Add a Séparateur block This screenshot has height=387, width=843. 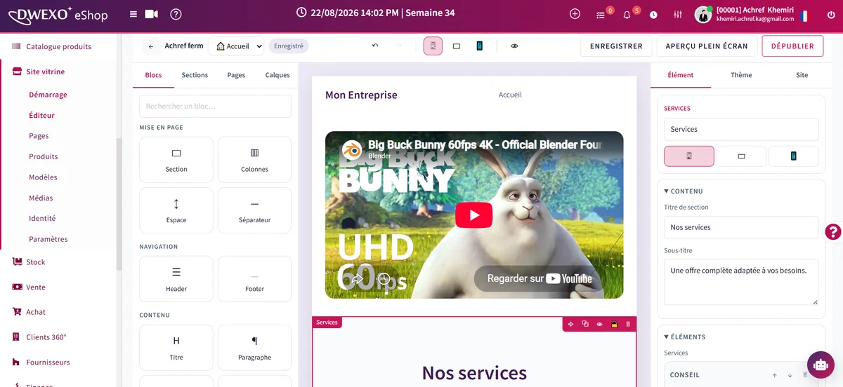coord(254,210)
